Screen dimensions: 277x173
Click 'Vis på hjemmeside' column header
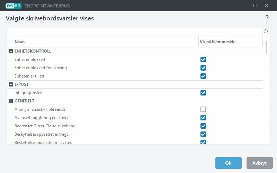click(230, 42)
